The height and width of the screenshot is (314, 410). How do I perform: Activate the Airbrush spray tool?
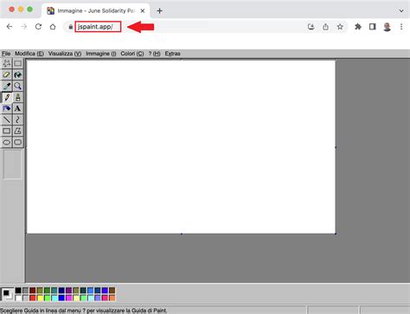point(7,108)
